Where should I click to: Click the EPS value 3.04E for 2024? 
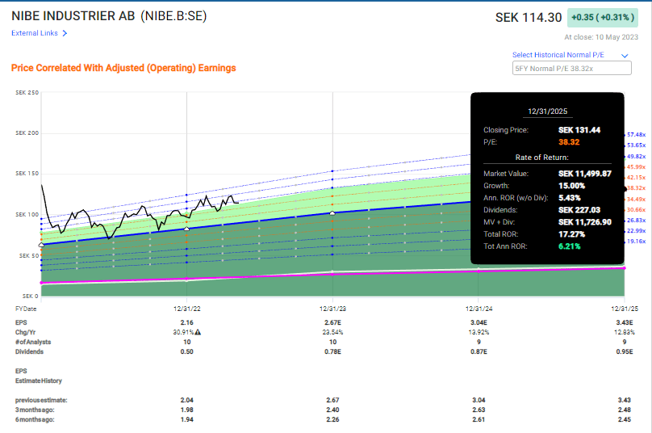pyautogui.click(x=479, y=322)
